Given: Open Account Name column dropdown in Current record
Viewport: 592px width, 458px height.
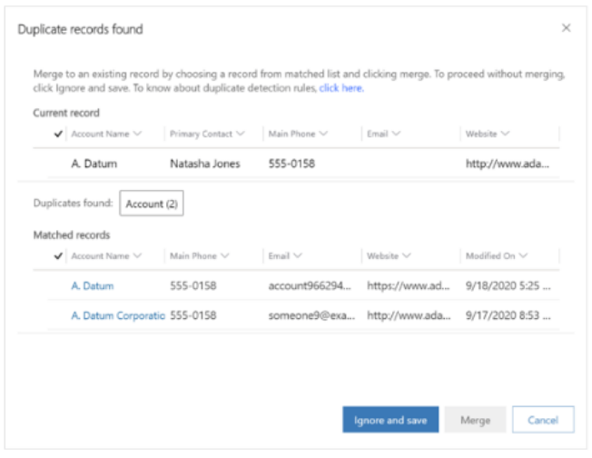Looking at the screenshot, I should 137,134.
